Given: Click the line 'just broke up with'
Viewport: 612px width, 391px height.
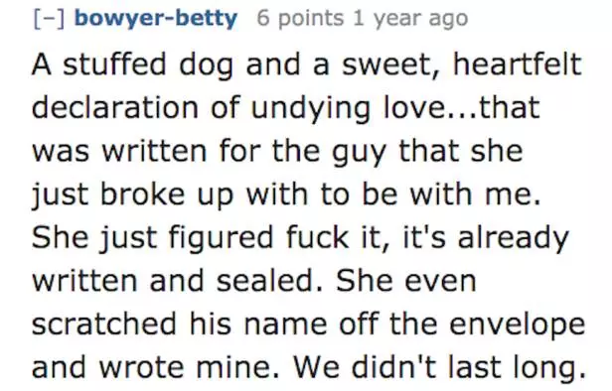Looking at the screenshot, I should pos(287,195).
